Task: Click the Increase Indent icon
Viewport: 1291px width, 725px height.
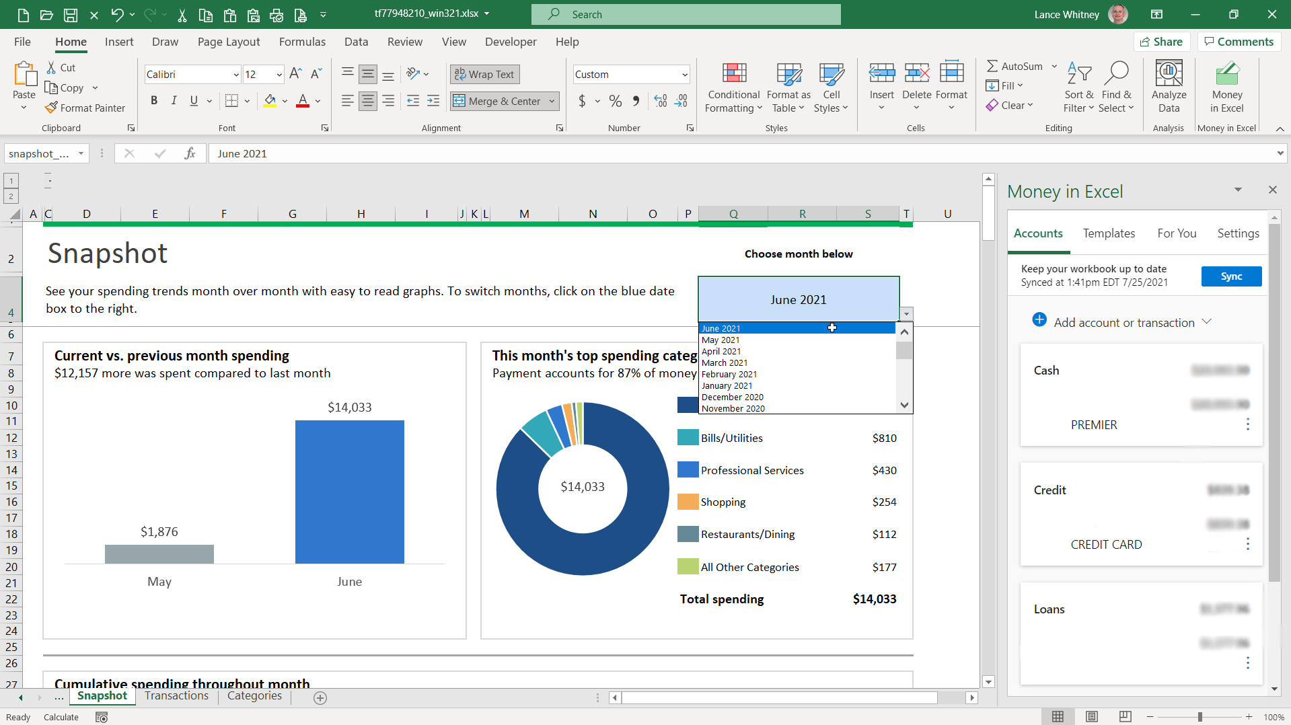Action: 433,101
